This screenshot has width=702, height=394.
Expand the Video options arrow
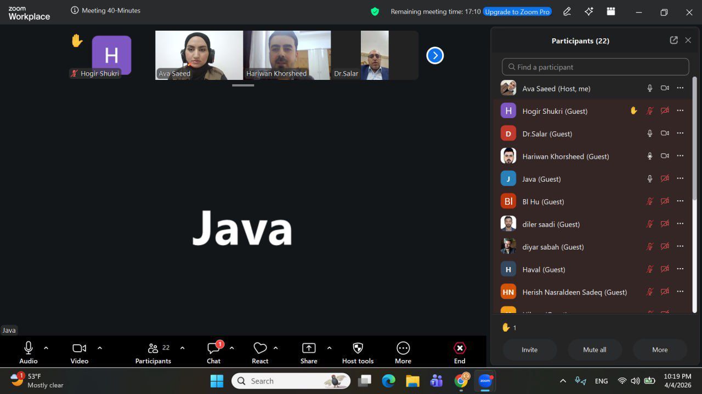click(100, 348)
